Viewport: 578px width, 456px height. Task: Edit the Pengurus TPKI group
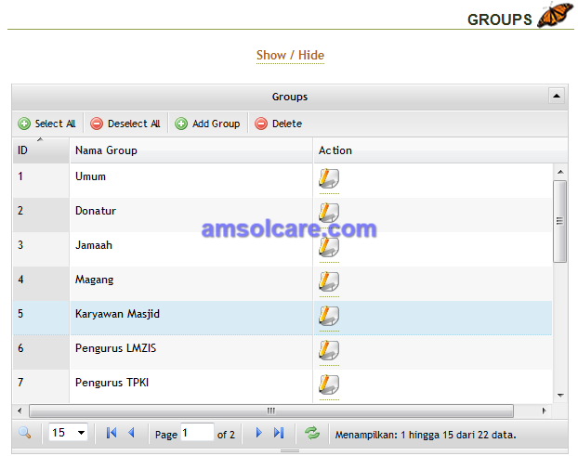click(329, 384)
